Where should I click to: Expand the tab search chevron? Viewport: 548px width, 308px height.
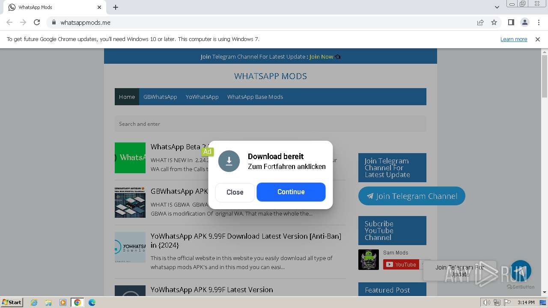(497, 7)
